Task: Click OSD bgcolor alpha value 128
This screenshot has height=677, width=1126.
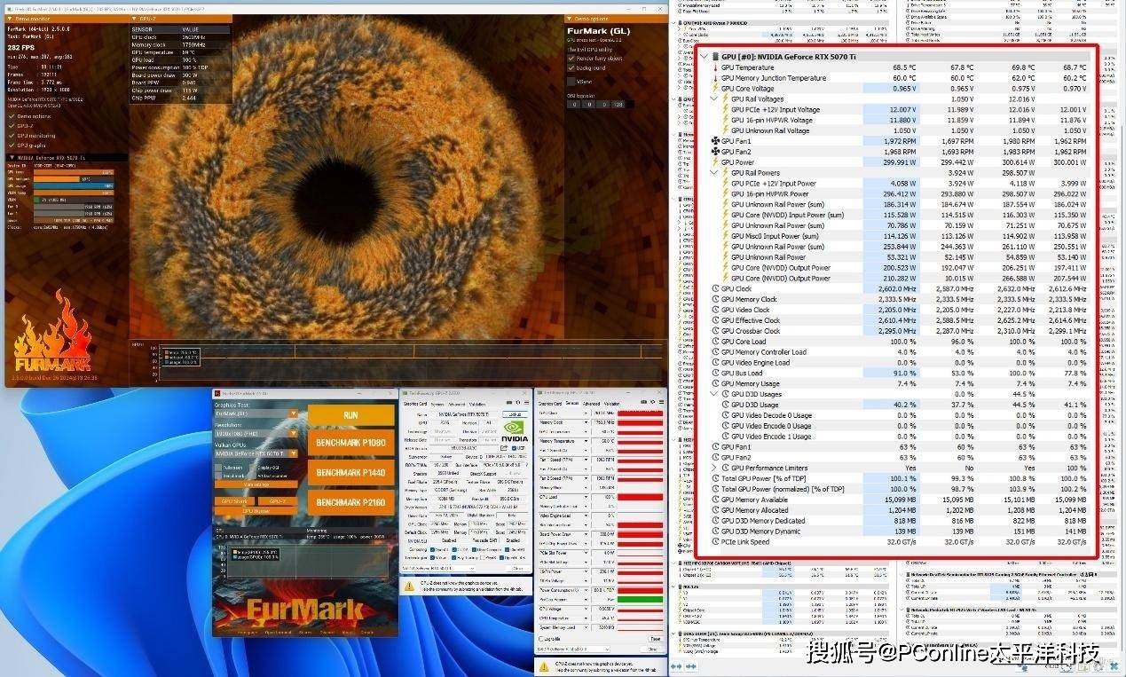Action: click(618, 104)
